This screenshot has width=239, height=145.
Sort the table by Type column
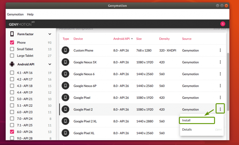(x=66, y=39)
